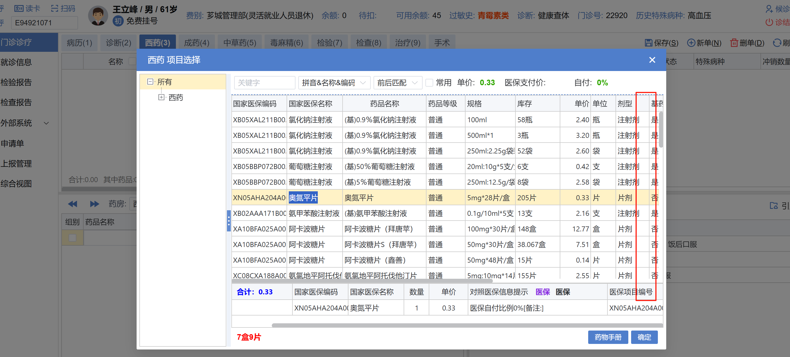790x357 pixels.
Task: Toggle the 常用 checkbox
Action: coord(429,83)
